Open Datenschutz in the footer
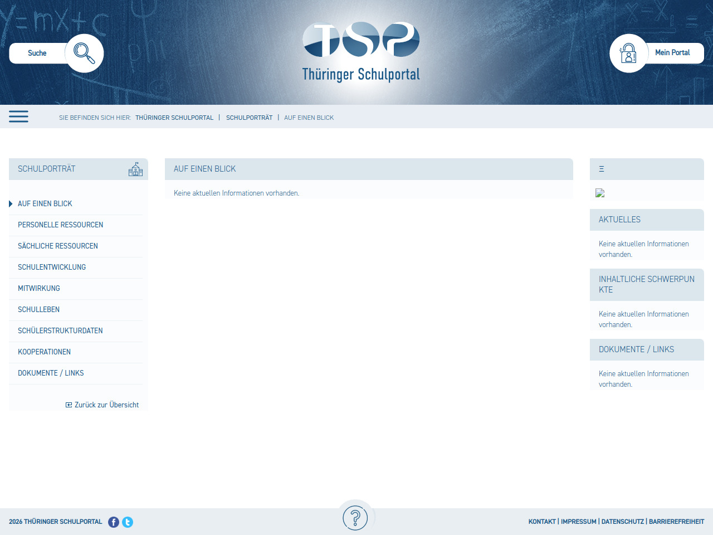This screenshot has height=535, width=713. 622,522
